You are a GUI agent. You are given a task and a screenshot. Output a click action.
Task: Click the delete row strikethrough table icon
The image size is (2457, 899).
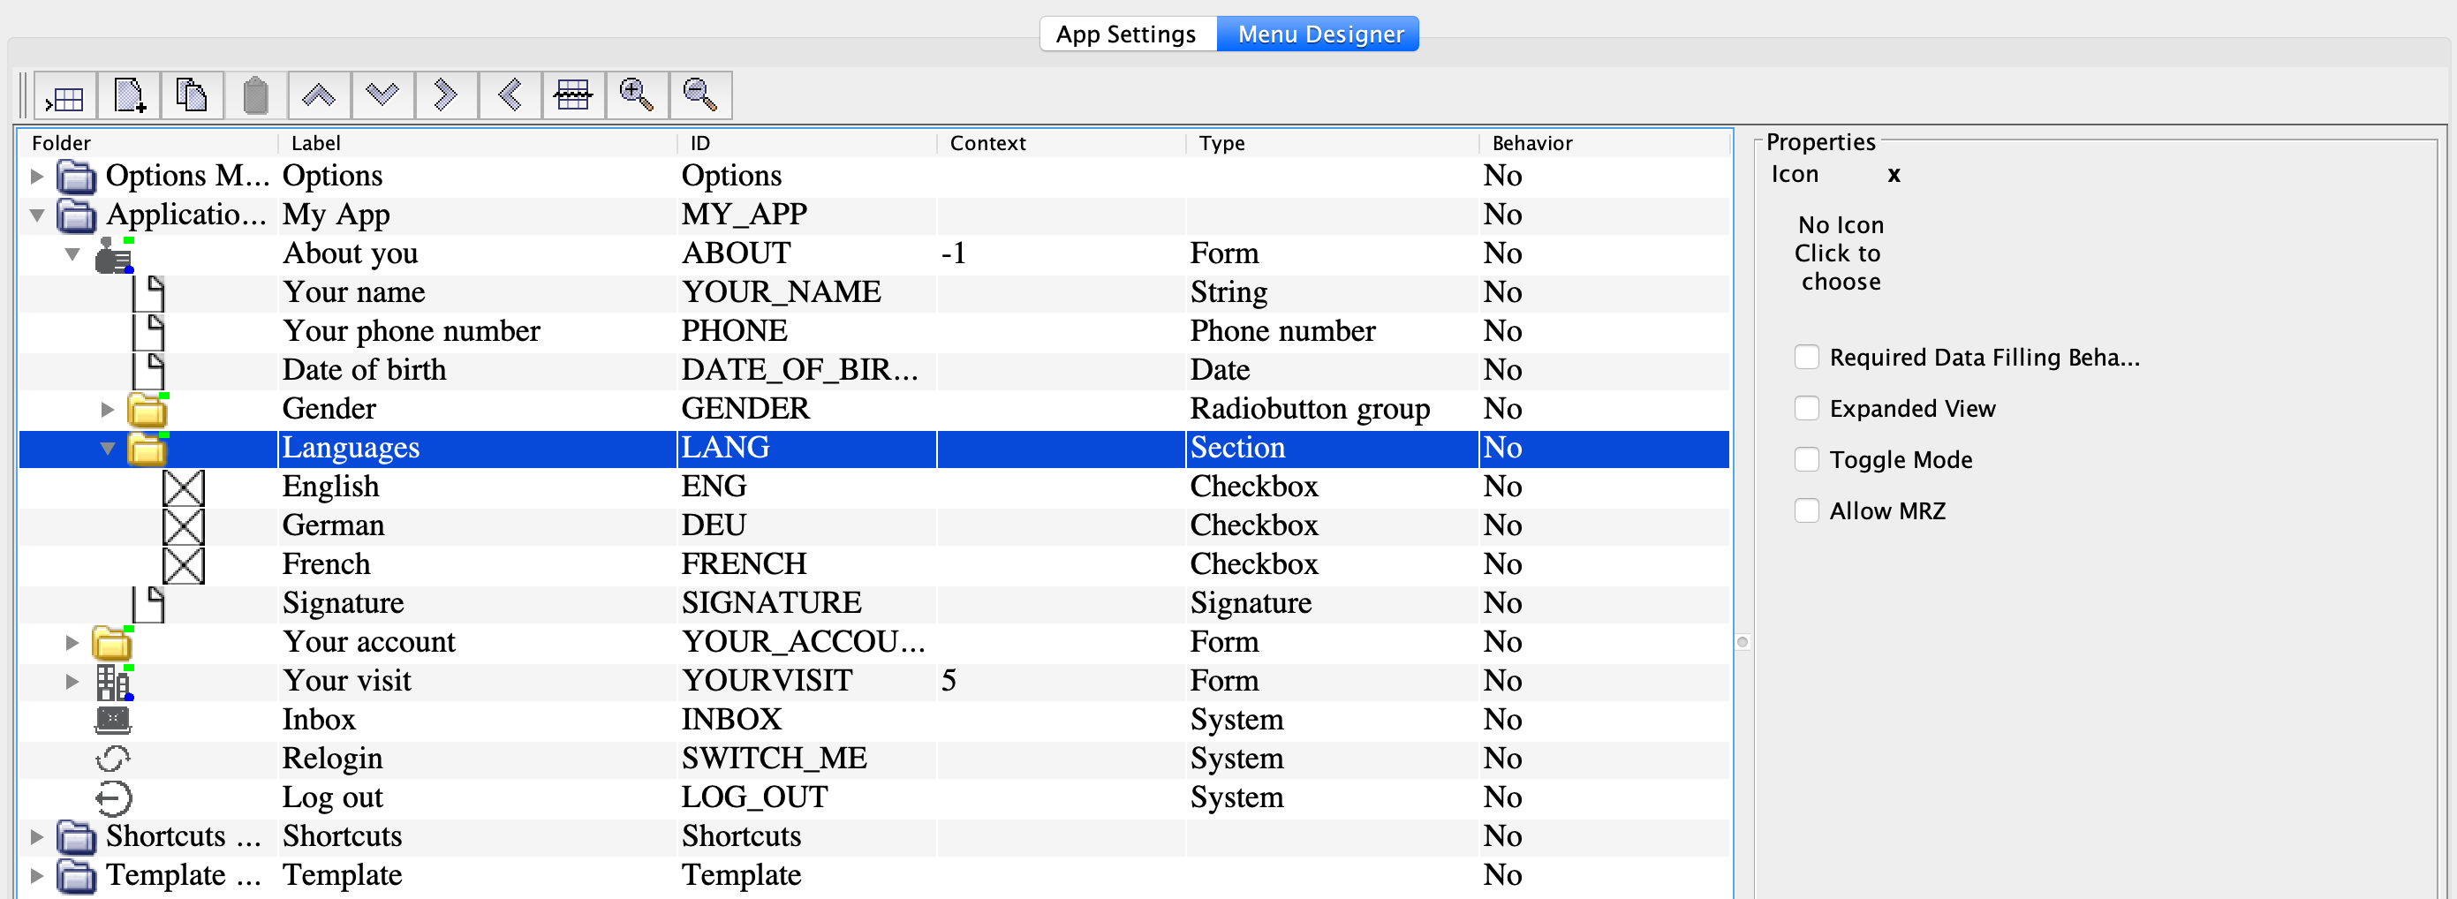[x=572, y=96]
